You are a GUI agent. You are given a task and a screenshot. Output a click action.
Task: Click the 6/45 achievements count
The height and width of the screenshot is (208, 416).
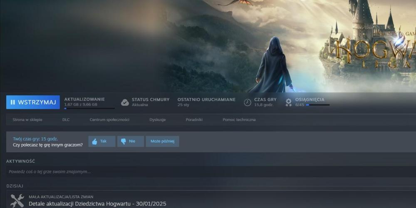point(300,105)
